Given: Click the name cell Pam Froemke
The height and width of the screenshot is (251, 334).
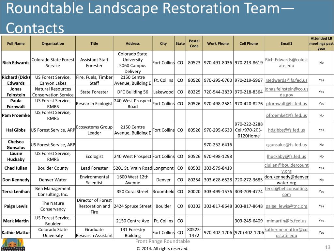Looking at the screenshot, I should [x=16, y=115].
